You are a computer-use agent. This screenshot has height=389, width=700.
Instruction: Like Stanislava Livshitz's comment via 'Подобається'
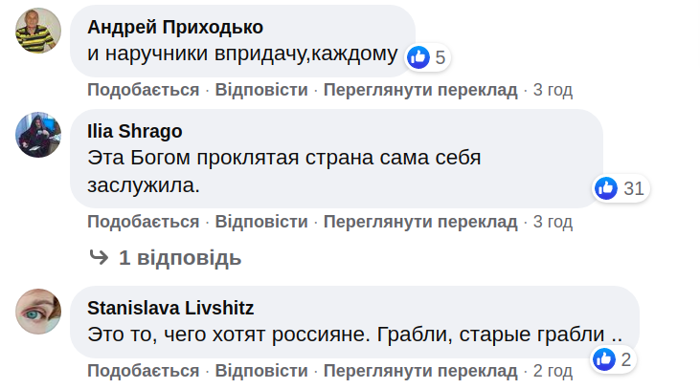tap(144, 370)
